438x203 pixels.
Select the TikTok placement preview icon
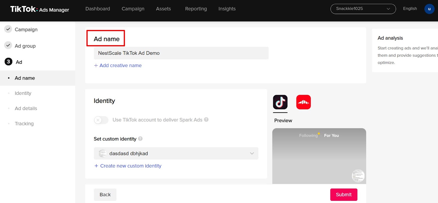coord(280,102)
